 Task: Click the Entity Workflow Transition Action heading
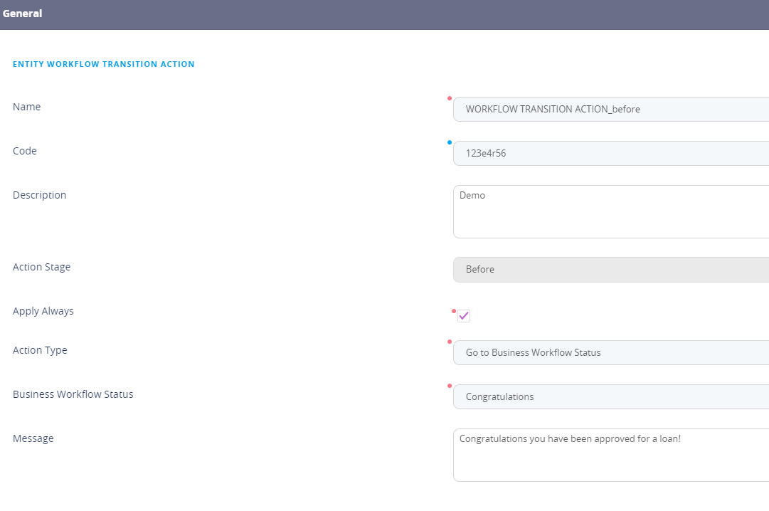(x=104, y=64)
